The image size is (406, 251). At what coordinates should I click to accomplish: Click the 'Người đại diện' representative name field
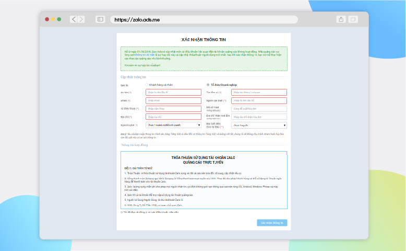(259, 100)
